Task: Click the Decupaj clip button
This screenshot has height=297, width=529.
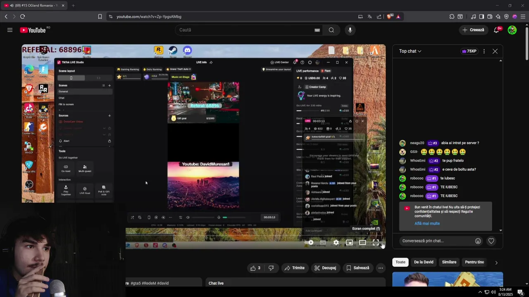Action: point(325,268)
